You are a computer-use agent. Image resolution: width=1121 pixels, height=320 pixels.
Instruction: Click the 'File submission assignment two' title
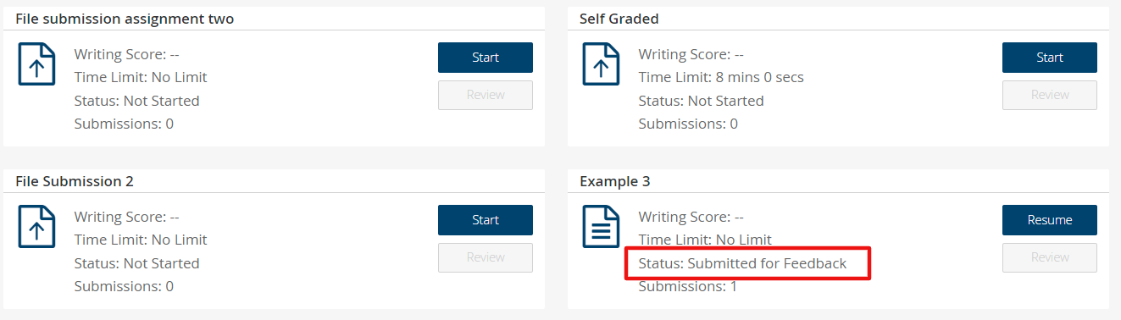click(125, 19)
